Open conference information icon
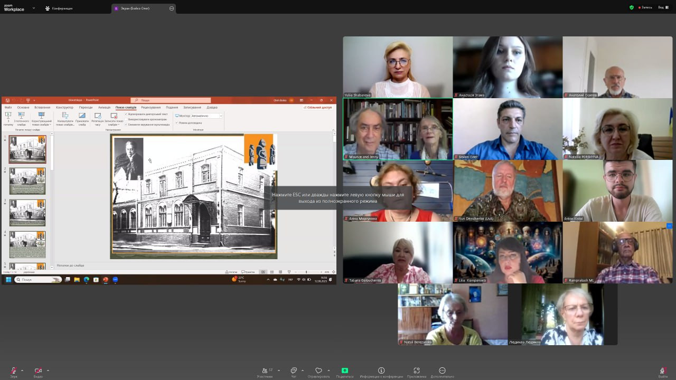This screenshot has width=676, height=380. click(x=381, y=371)
